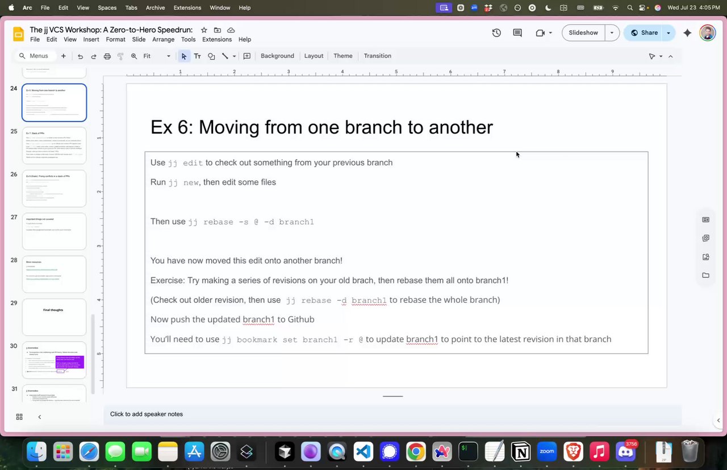The width and height of the screenshot is (727, 470).
Task: Open the Insert menu
Action: [91, 40]
